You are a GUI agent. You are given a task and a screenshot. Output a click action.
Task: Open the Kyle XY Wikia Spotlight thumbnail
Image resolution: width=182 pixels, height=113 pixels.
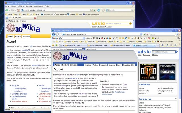(x=167, y=72)
